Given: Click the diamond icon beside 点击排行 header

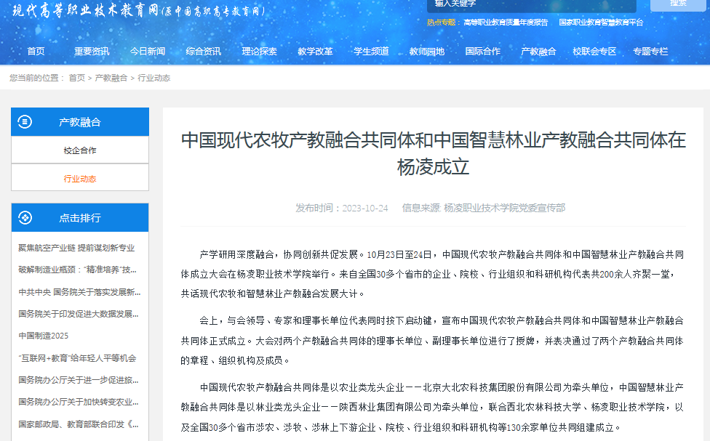Looking at the screenshot, I should coord(25,217).
